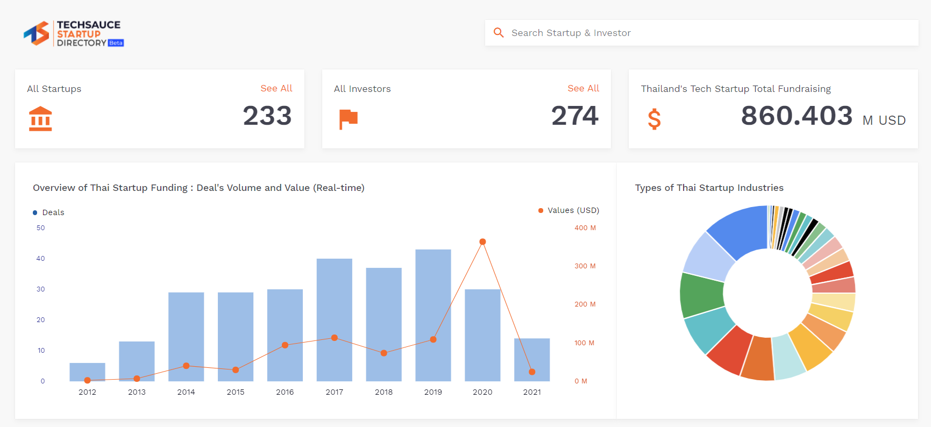
Task: Click the 400 M right axis label
Action: click(x=585, y=228)
